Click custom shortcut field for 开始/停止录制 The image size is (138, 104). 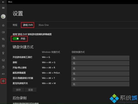click(100, 69)
